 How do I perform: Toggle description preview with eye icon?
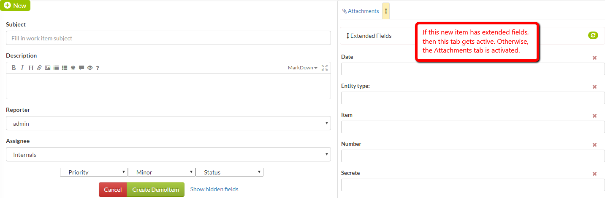90,68
